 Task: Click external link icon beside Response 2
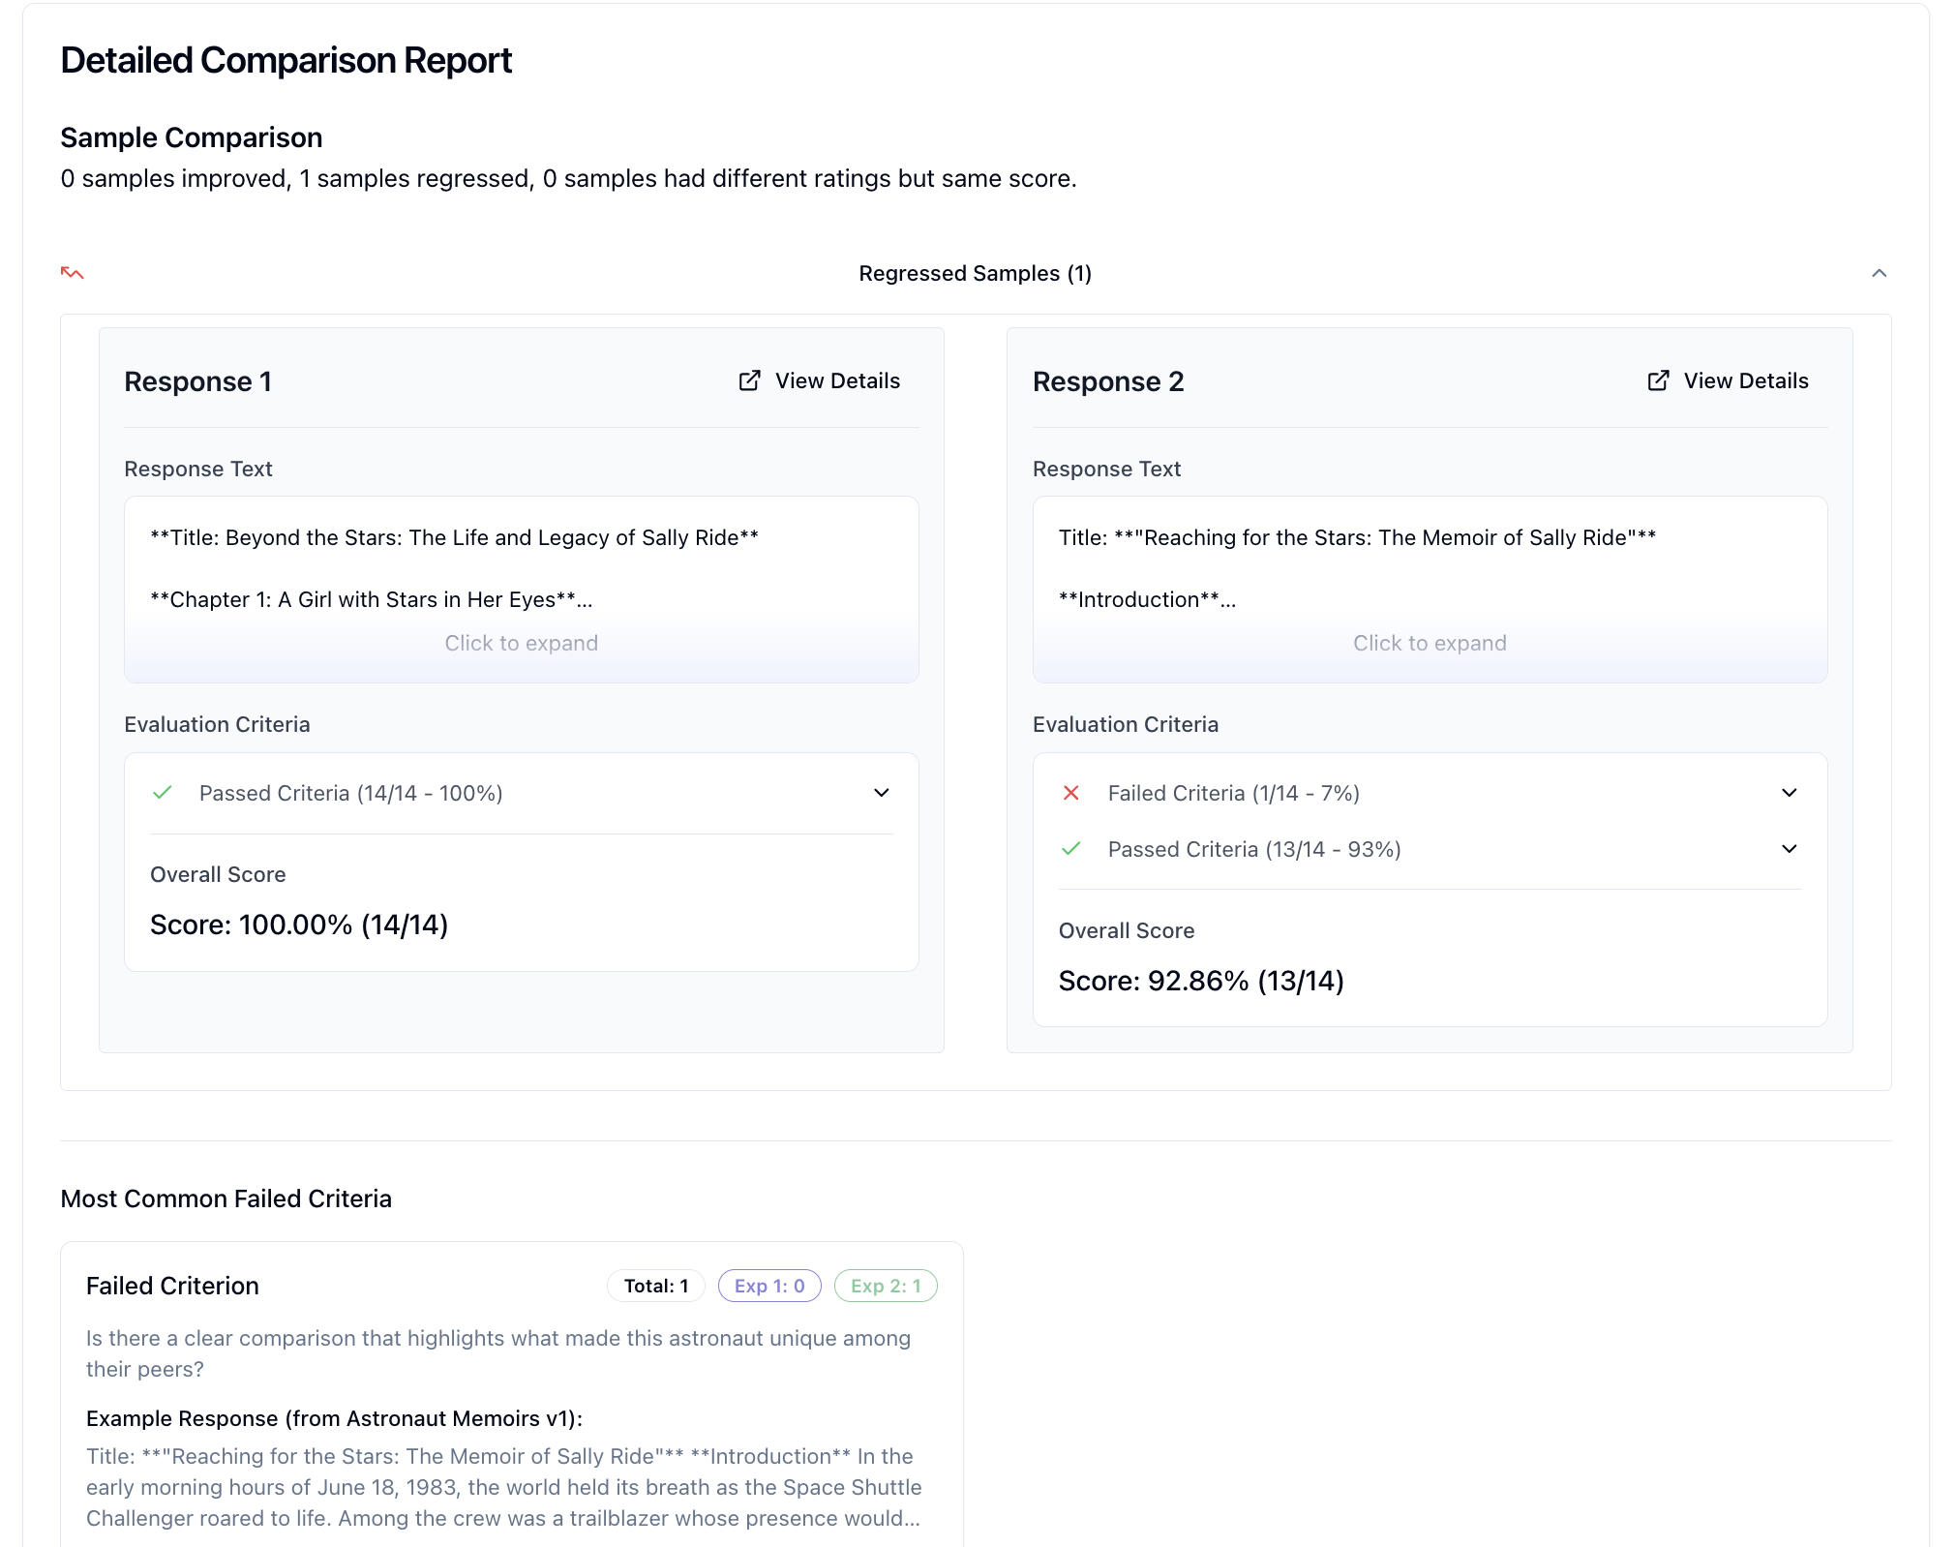(1658, 380)
